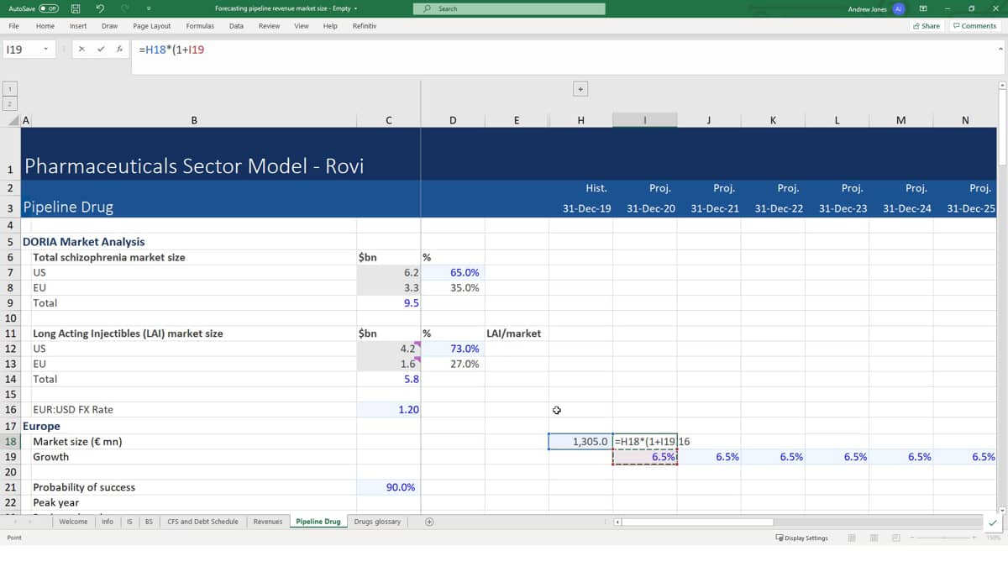The height and width of the screenshot is (567, 1008).
Task: Open the File menu
Action: click(14, 26)
